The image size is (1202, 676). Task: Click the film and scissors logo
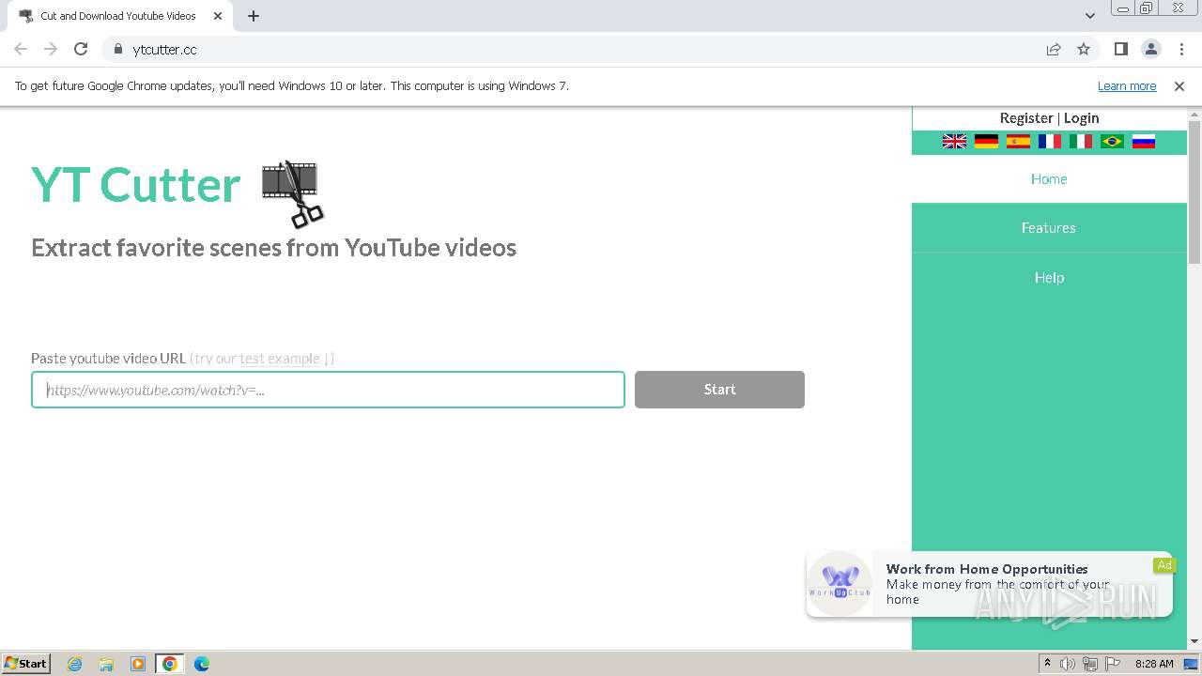pyautogui.click(x=292, y=193)
